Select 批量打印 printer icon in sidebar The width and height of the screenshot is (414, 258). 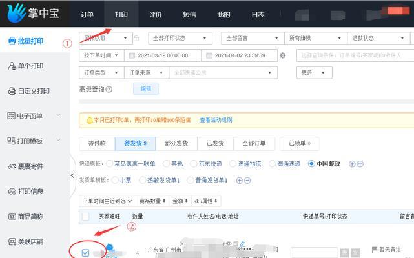coord(12,41)
